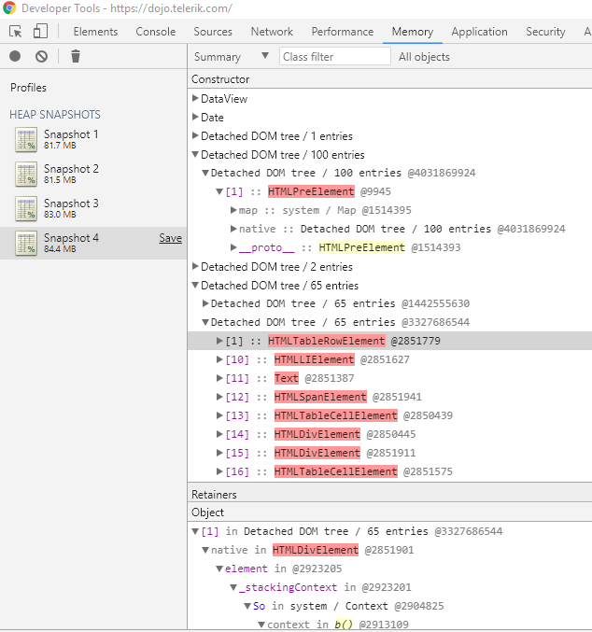
Task: Click the Chrome logo in the title bar
Action: [x=9, y=7]
